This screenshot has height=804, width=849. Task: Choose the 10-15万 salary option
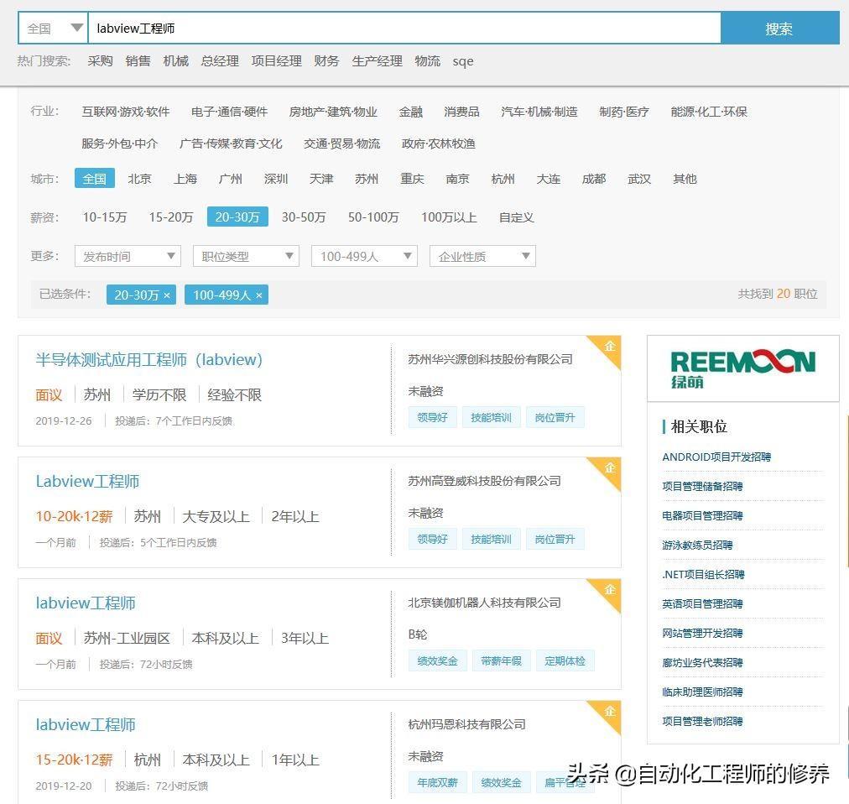coord(104,217)
